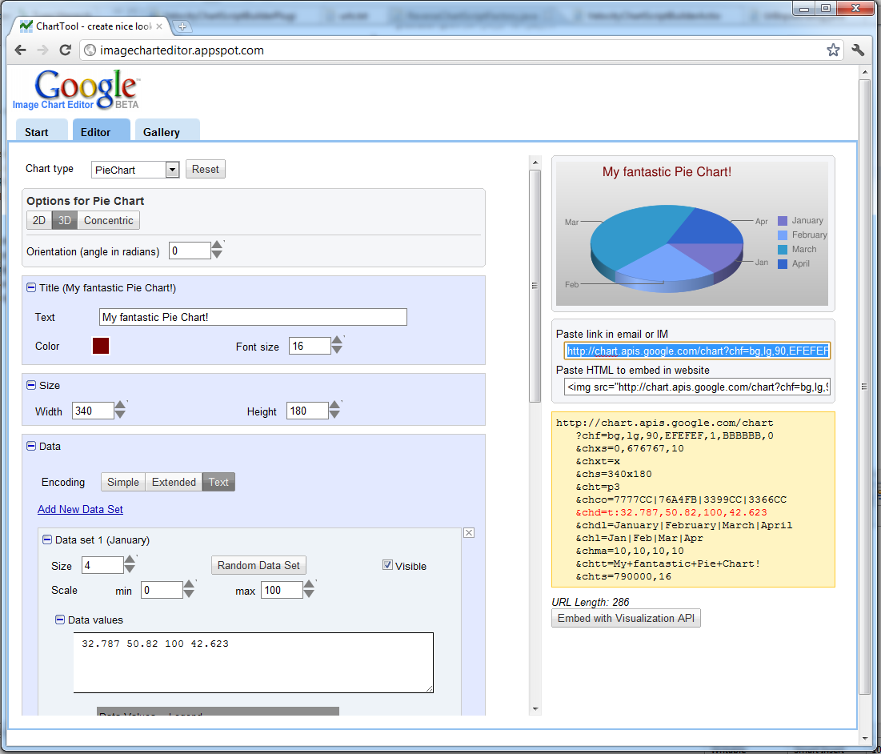The width and height of the screenshot is (881, 754).
Task: Click the Google Image Chart Editor logo
Action: click(x=76, y=89)
